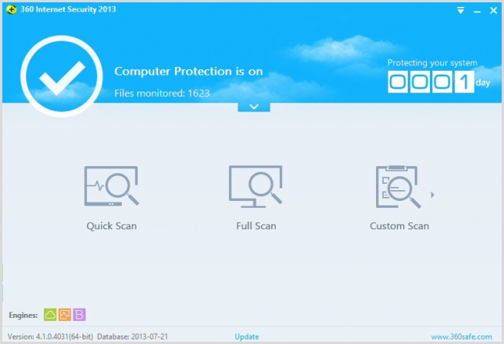The image size is (504, 344).
Task: Select the Quick Scan label
Action: (111, 226)
